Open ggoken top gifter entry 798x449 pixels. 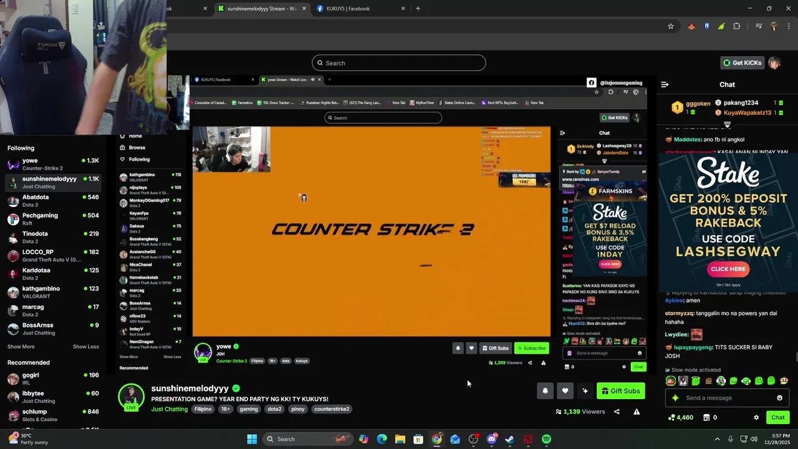tap(691, 107)
